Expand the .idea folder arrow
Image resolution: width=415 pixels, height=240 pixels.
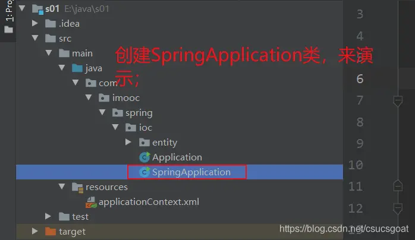pyautogui.click(x=35, y=23)
